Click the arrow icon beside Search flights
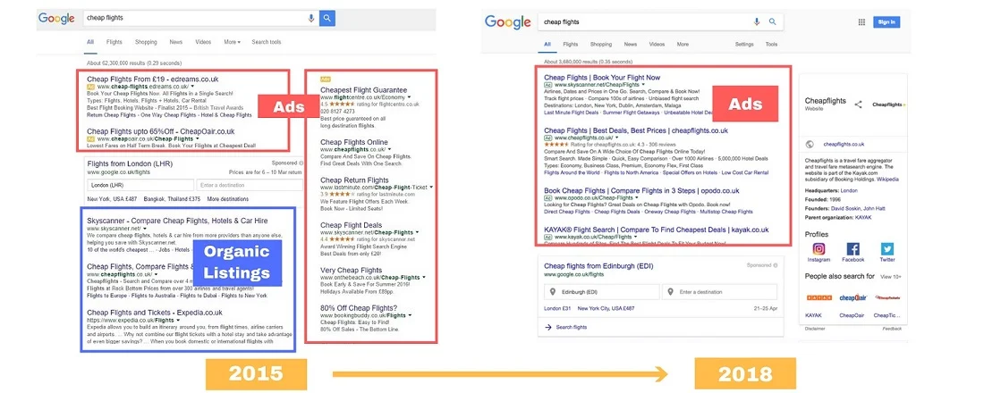The width and height of the screenshot is (984, 393). 547,327
